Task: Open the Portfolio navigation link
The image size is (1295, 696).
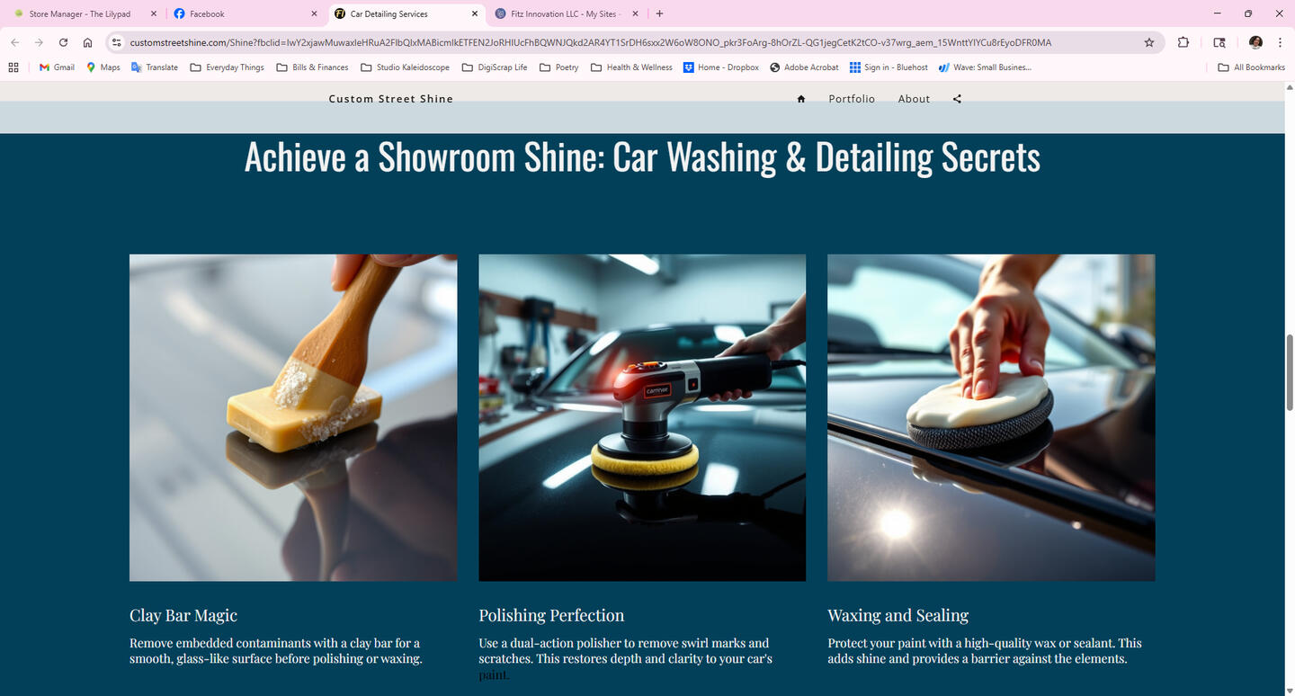Action: coord(851,99)
